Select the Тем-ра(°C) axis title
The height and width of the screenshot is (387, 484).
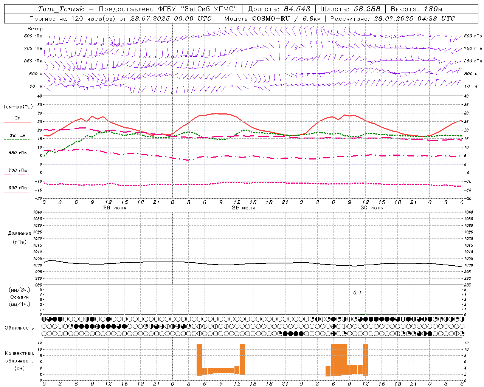coord(18,107)
